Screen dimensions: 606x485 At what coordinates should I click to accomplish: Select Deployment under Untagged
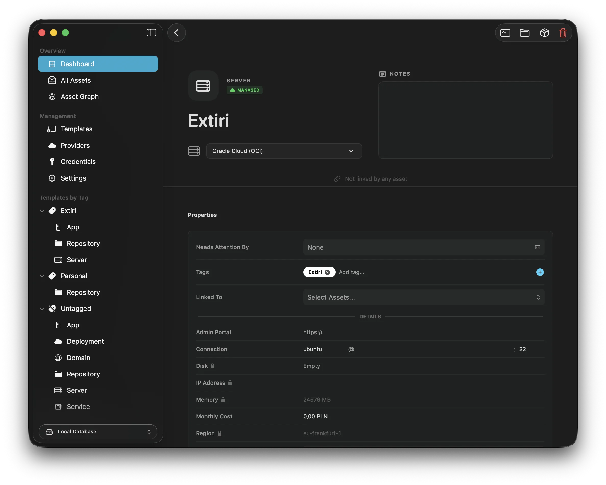point(98,341)
